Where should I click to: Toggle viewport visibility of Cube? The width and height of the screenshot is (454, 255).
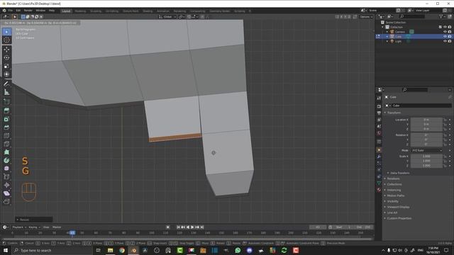pyautogui.click(x=445, y=36)
